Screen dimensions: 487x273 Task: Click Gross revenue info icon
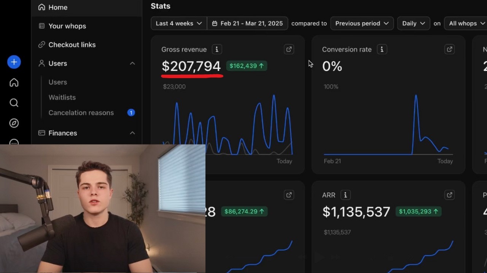tap(217, 49)
